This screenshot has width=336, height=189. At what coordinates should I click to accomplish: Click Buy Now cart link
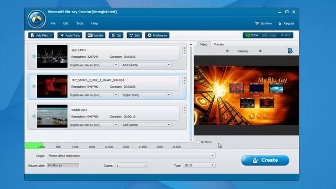[x=264, y=23]
